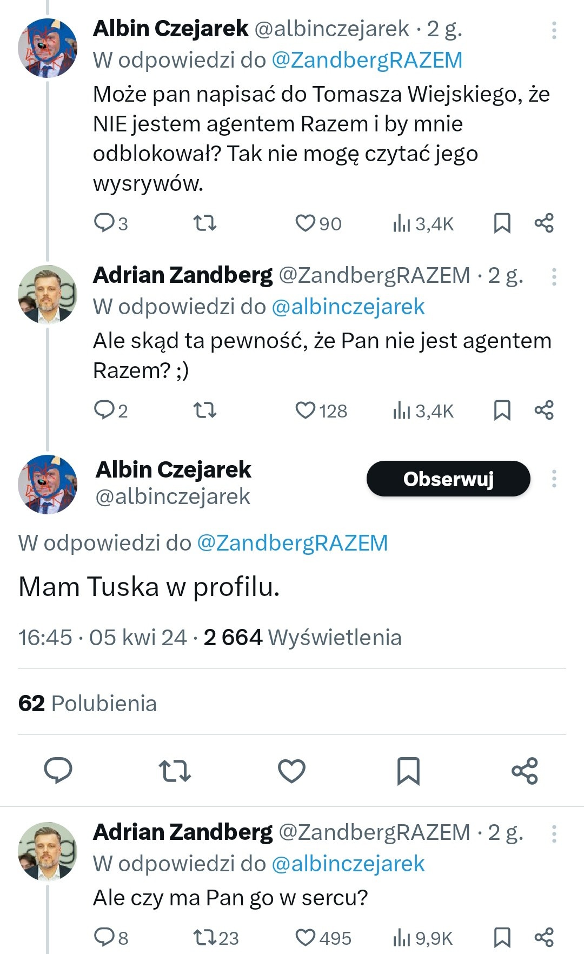Like the first tweet with 90 likes

[318, 223]
